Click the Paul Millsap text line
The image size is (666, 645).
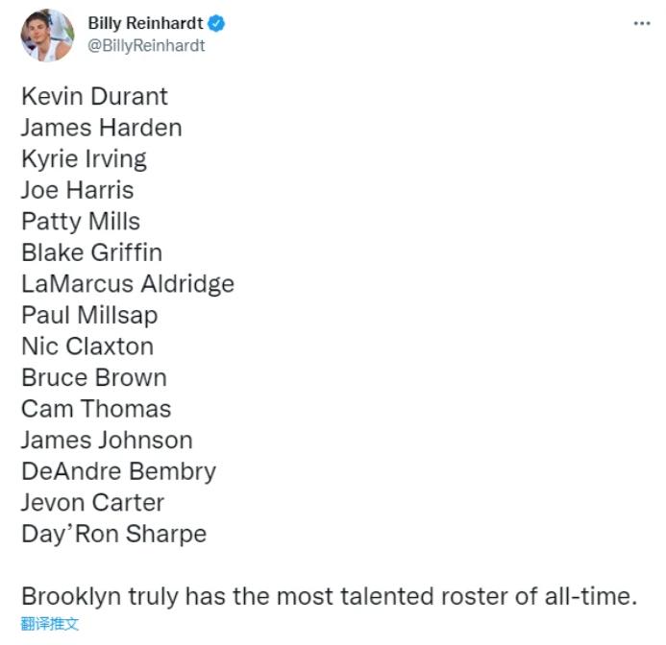tap(89, 316)
